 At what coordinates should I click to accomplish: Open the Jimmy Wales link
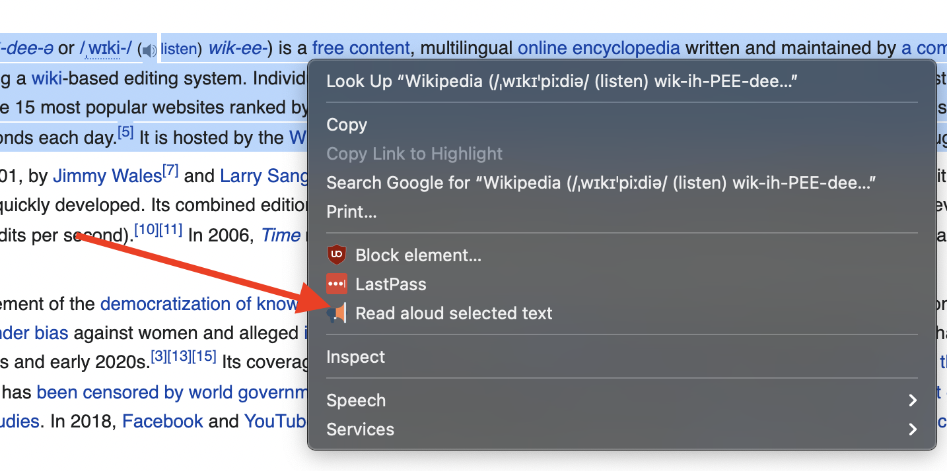tap(107, 176)
